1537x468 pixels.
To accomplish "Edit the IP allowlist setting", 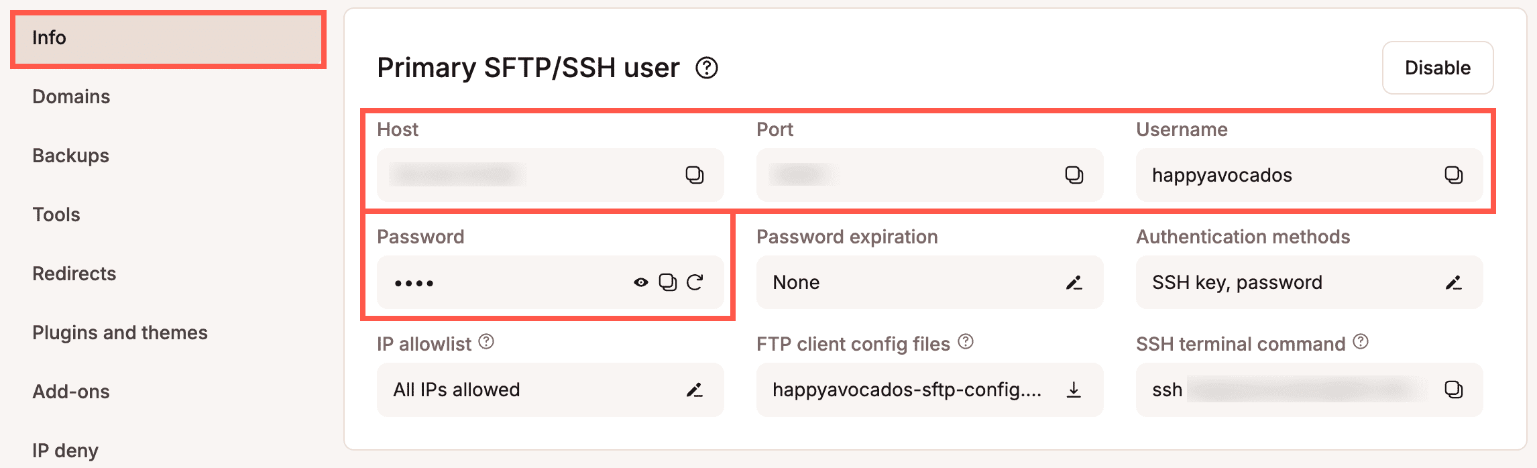I will tap(695, 390).
